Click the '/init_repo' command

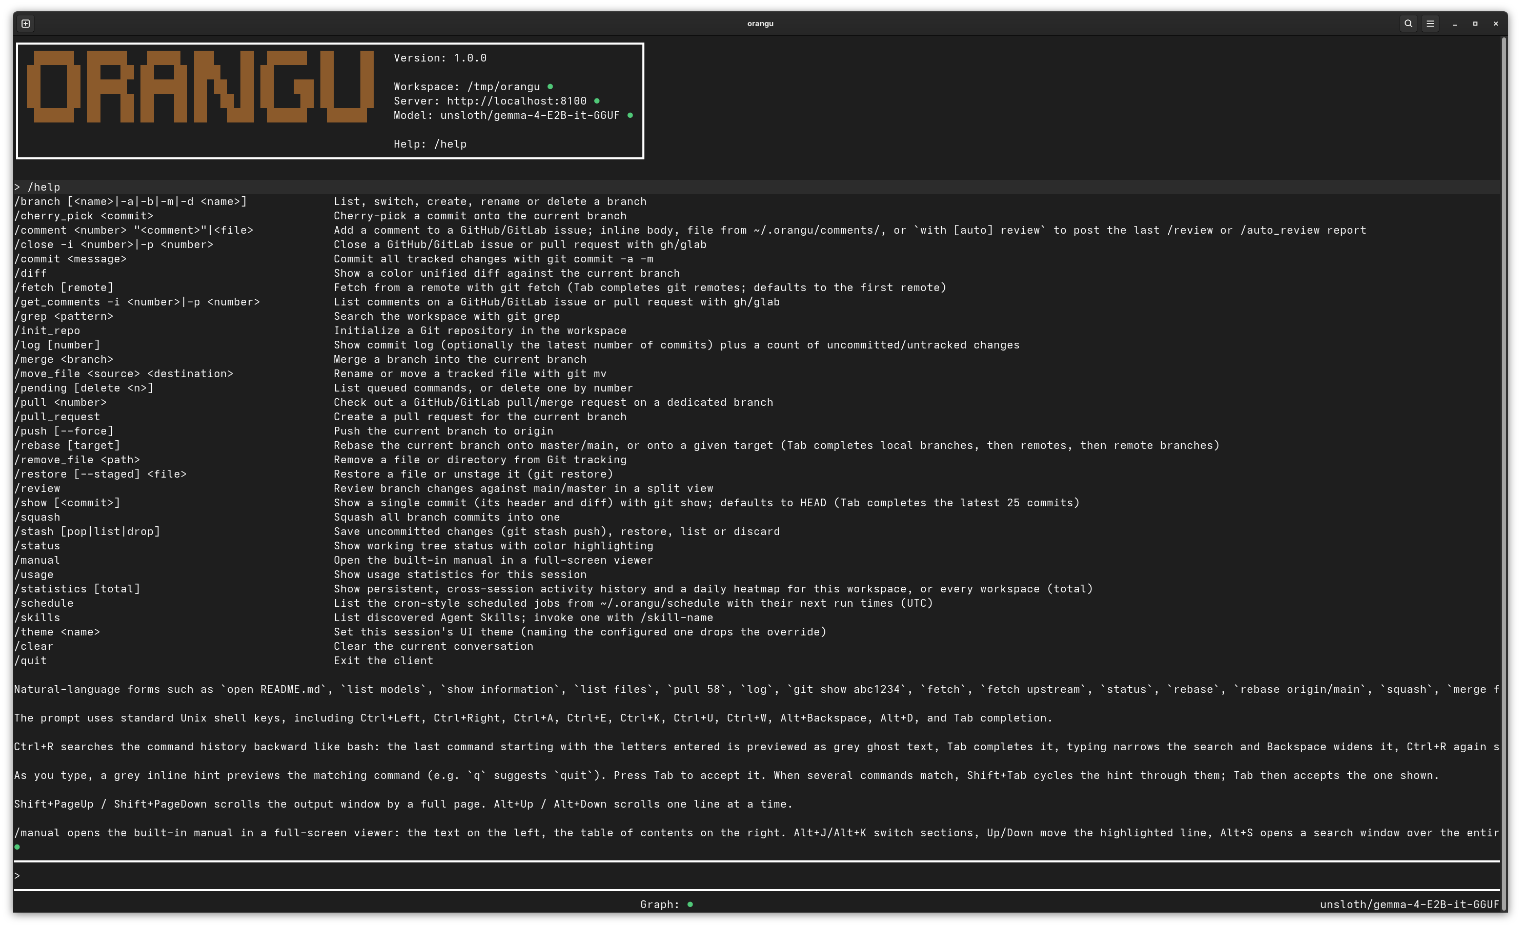47,330
